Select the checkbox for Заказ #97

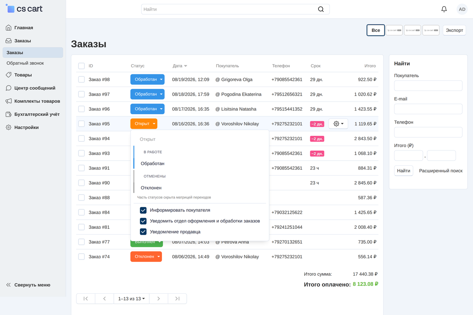(x=81, y=94)
